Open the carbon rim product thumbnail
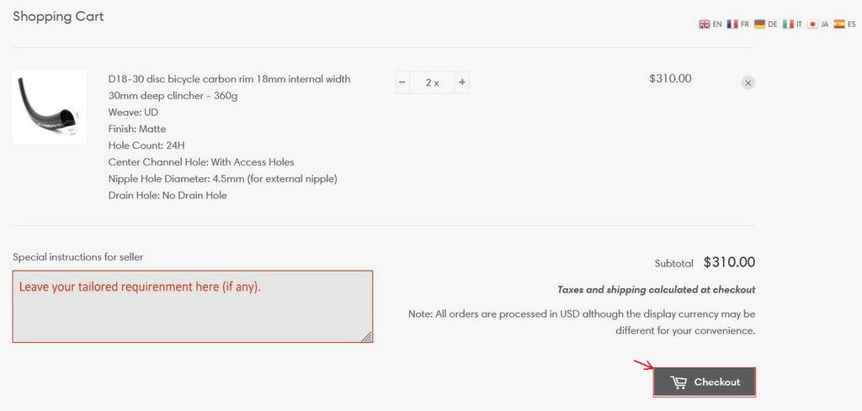Viewport: 862px width, 411px height. click(49, 107)
